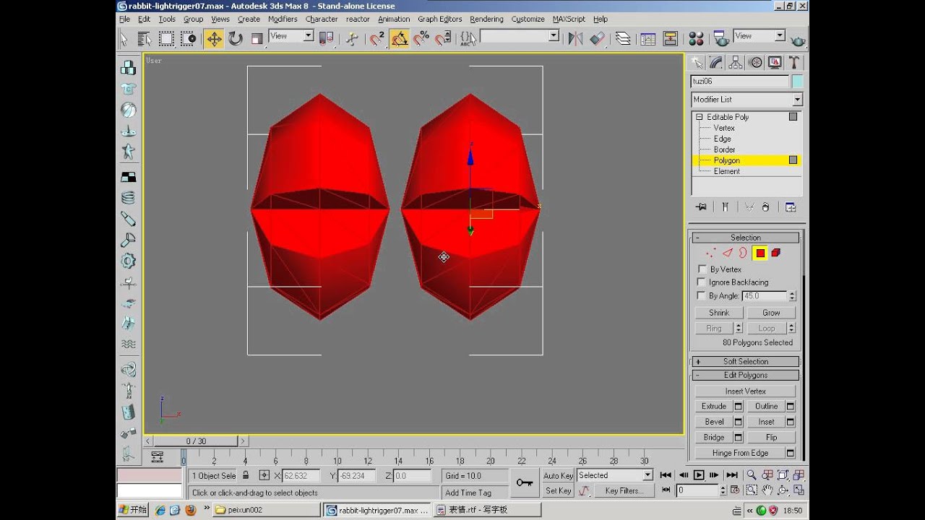Open the MAXScript menu
This screenshot has height=520, width=925.
pyautogui.click(x=569, y=19)
